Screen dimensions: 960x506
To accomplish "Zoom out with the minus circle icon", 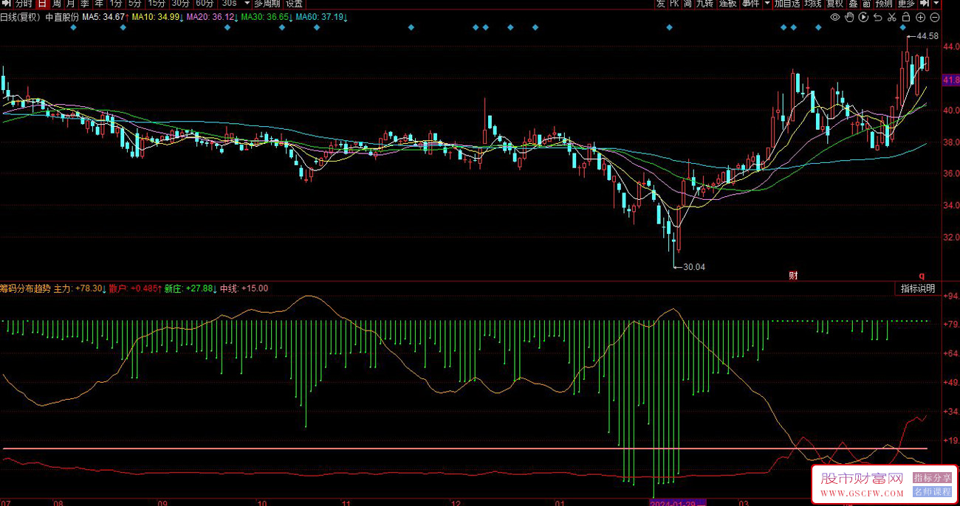I will coord(935,17).
